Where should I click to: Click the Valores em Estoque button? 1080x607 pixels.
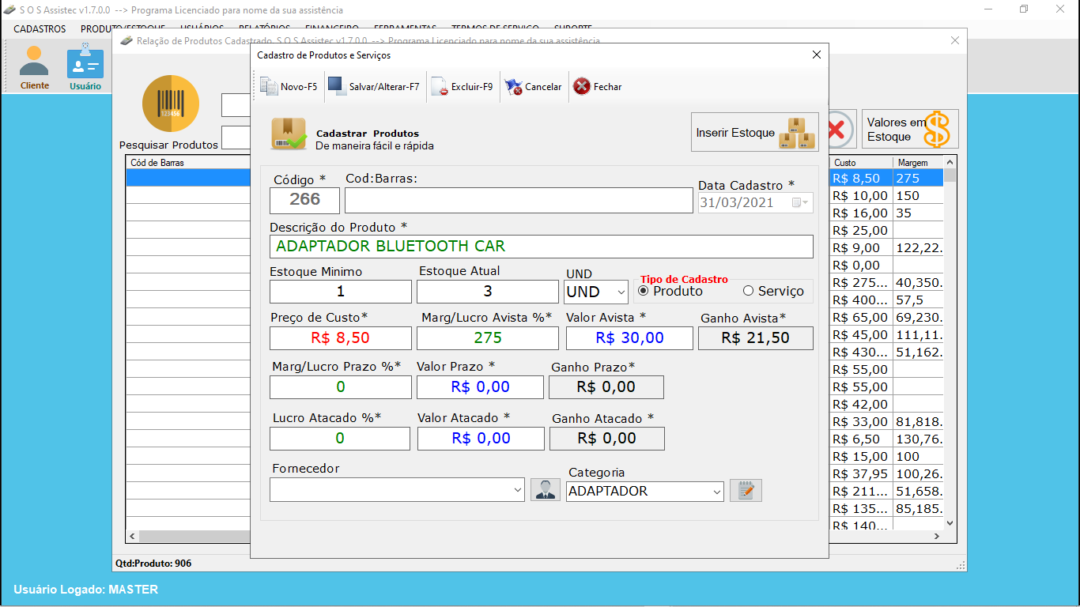tap(909, 130)
